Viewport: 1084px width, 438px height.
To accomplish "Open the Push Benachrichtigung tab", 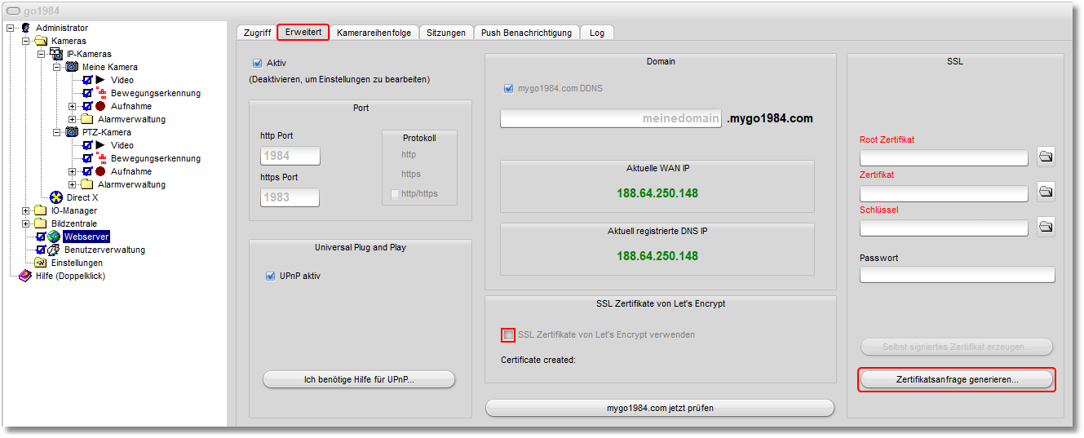I will [527, 33].
